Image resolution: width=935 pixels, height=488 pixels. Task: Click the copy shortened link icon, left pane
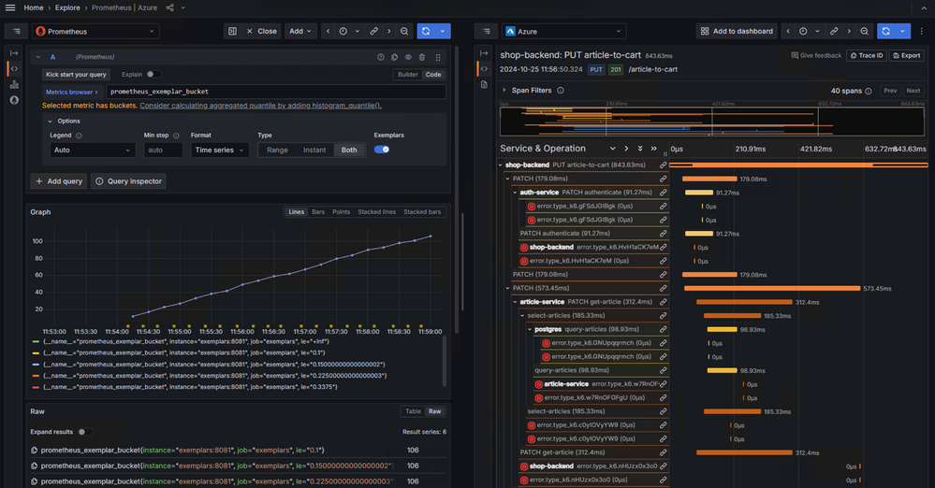click(373, 31)
